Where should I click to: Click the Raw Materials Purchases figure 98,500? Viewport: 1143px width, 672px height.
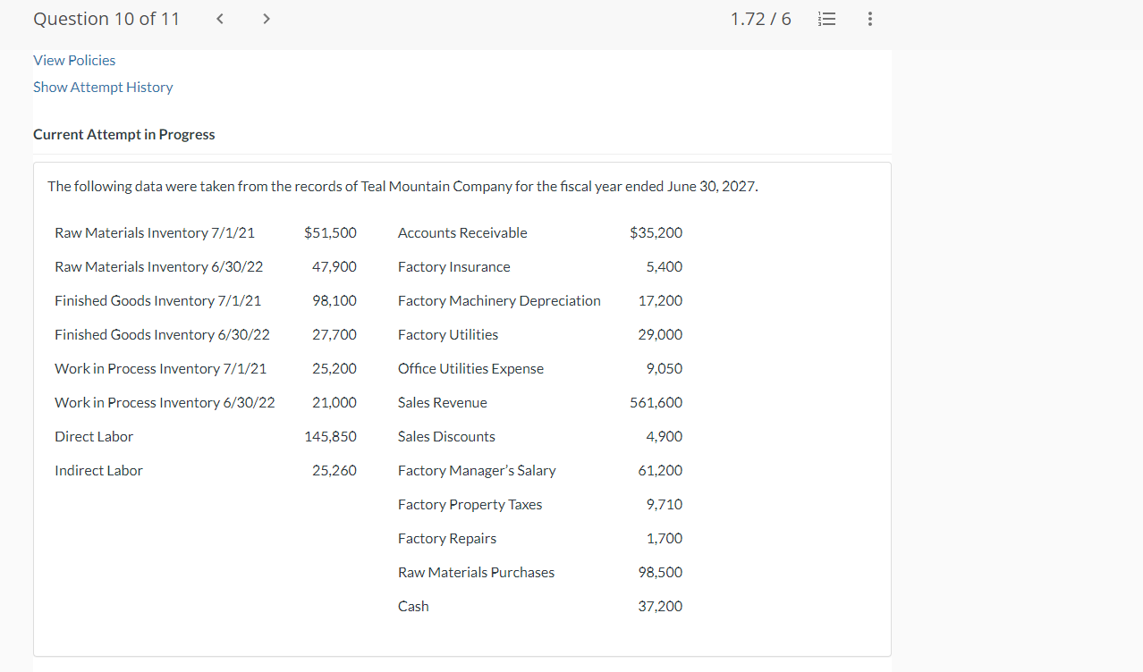pyautogui.click(x=660, y=572)
